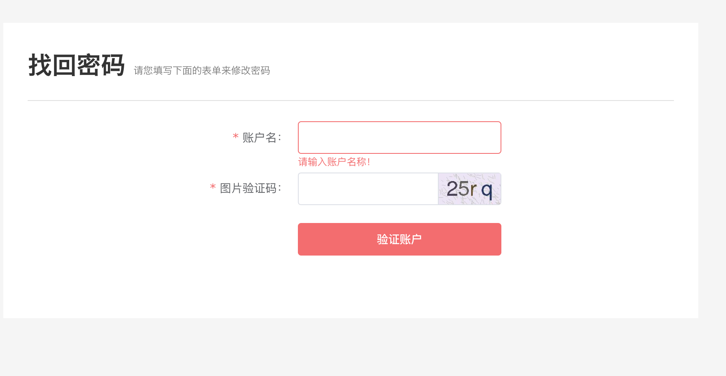Click the horizontal divider line under the heading
This screenshot has width=726, height=376.
351,100
